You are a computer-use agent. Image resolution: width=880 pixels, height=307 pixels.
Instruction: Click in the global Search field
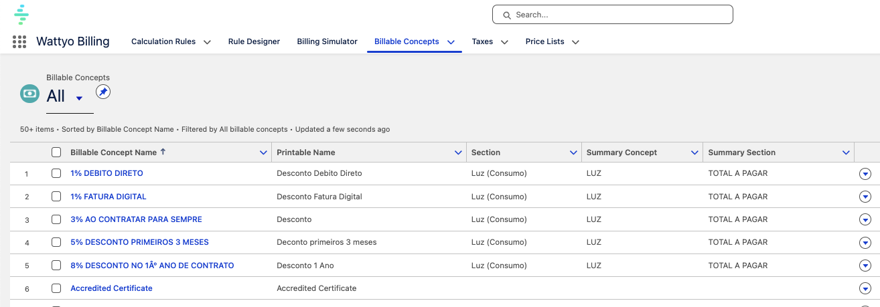[612, 15]
